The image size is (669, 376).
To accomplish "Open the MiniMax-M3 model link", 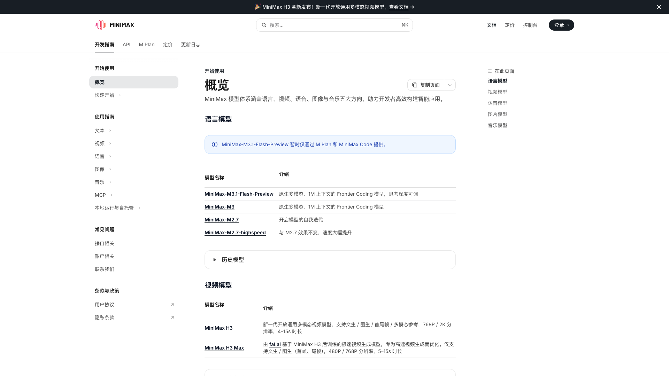I will (220, 207).
